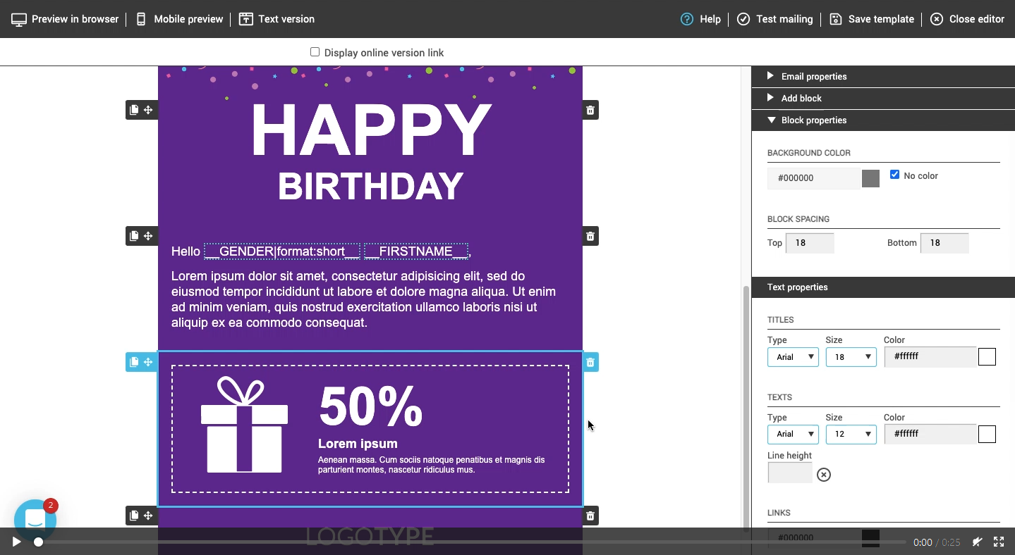Duplicate the selected gift coupon block
Viewport: 1015px width, 555px height.
click(x=134, y=362)
